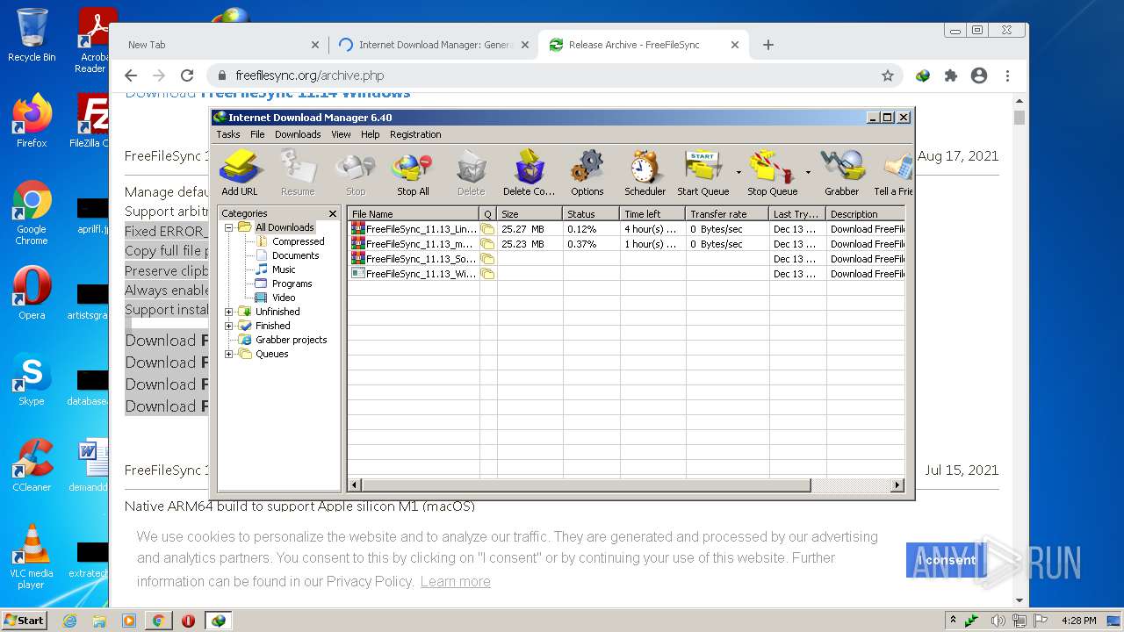Select the Compressed category

click(x=298, y=241)
